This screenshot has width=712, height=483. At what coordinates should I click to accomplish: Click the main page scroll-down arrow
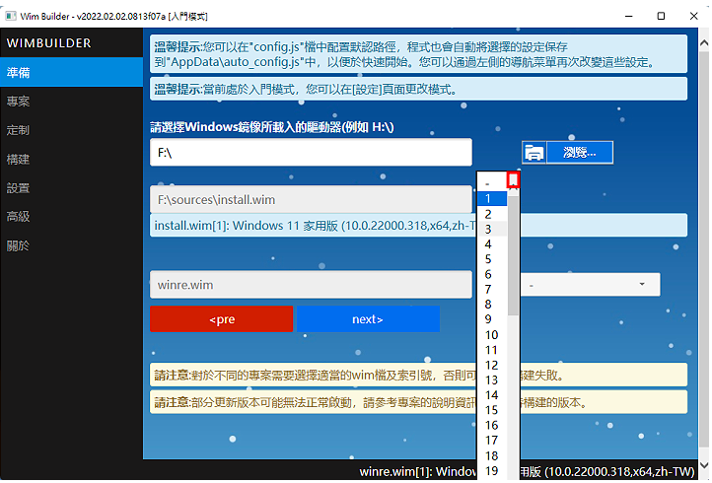tap(704, 465)
